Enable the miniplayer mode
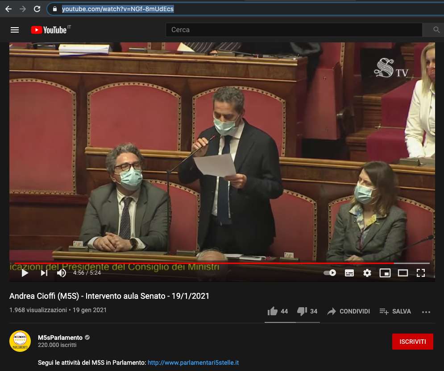 [x=385, y=273]
